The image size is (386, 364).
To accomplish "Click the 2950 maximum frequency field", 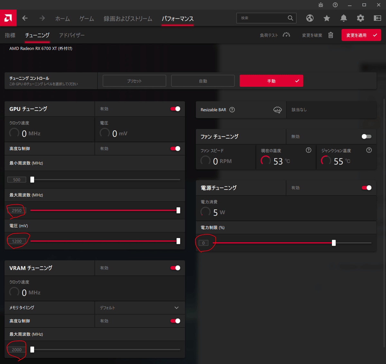I will tap(17, 210).
